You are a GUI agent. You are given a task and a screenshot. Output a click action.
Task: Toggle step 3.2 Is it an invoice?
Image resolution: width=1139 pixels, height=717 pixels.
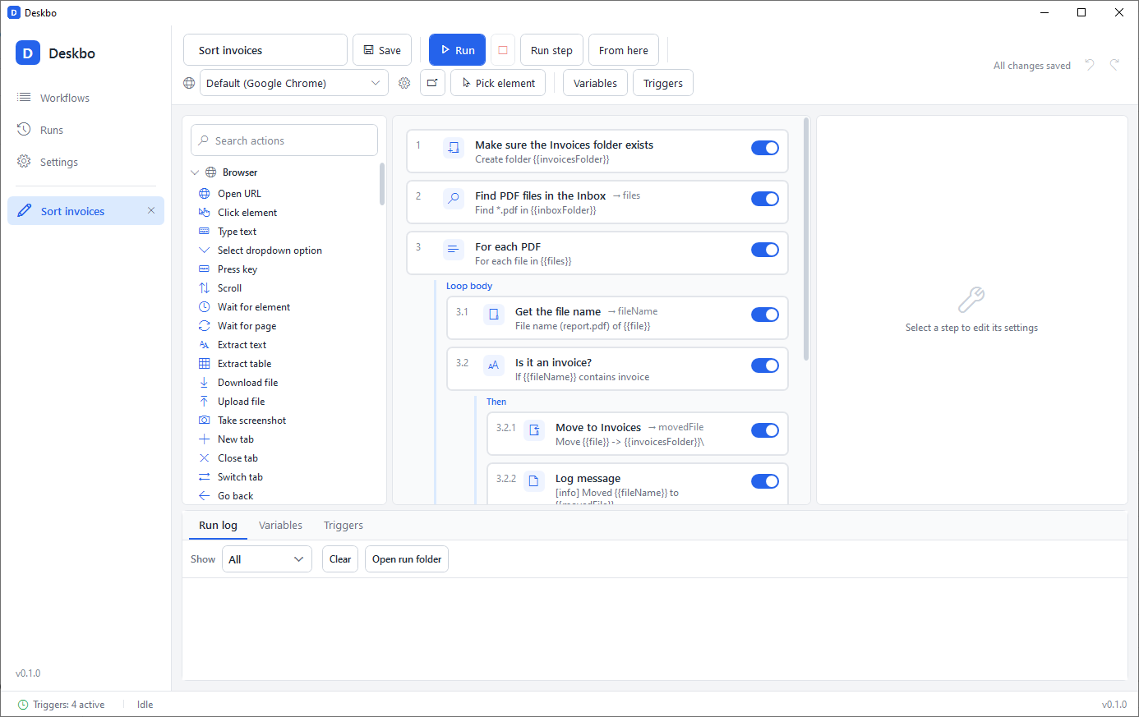tap(765, 365)
